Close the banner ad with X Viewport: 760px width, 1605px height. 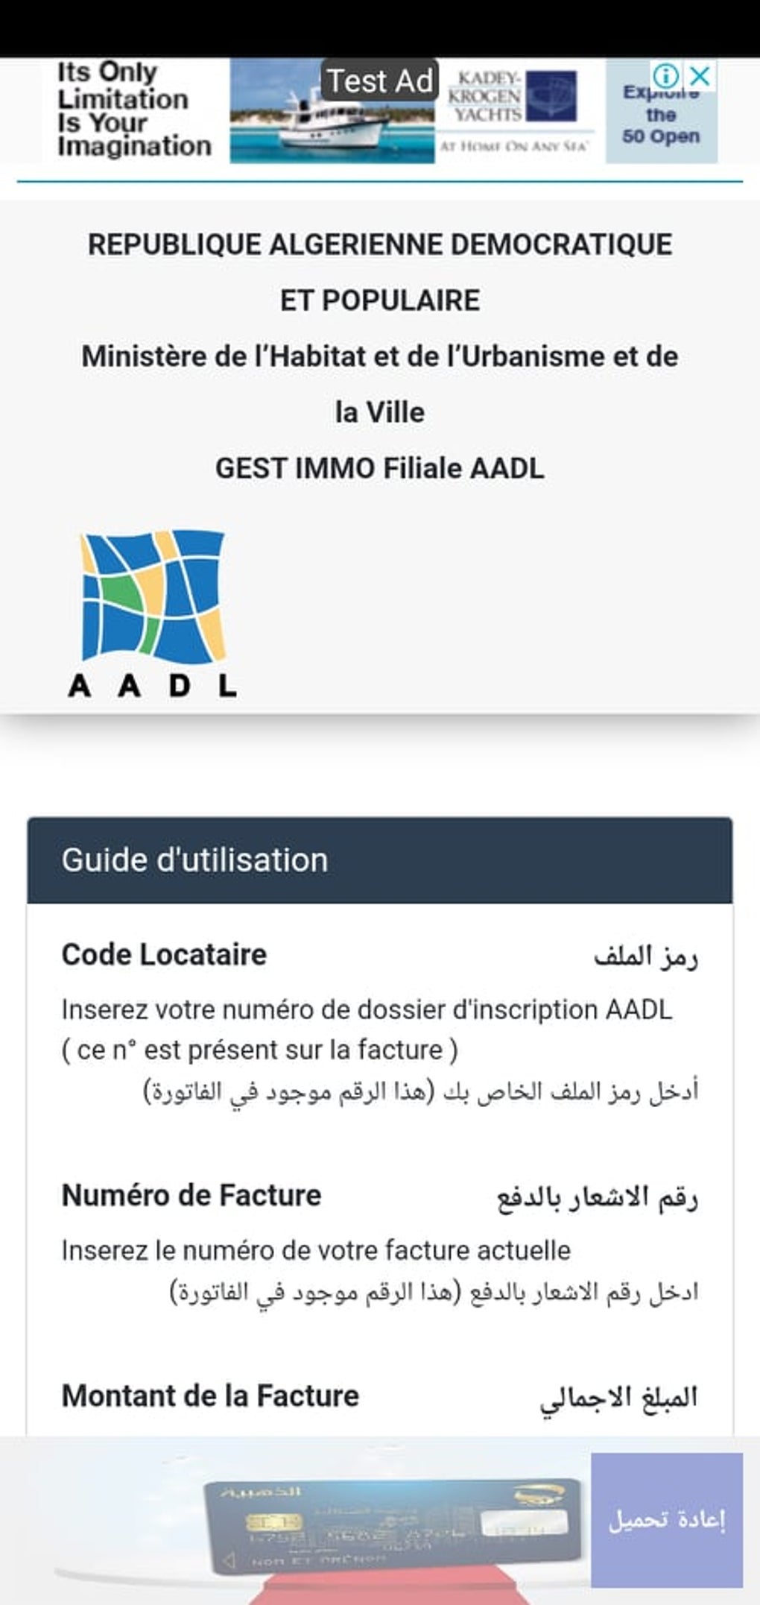pyautogui.click(x=700, y=75)
